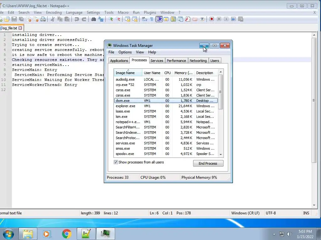The width and height of the screenshot is (321, 240).
Task: Click the Zoom Out toolbar icon
Action: [x=118, y=19]
